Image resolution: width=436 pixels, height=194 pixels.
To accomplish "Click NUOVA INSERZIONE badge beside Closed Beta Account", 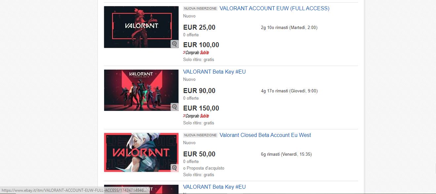I will pyautogui.click(x=200, y=135).
